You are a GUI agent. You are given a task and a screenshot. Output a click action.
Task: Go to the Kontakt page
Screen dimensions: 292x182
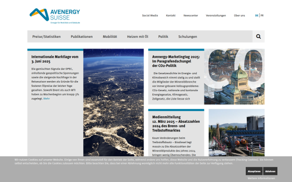pyautogui.click(x=171, y=16)
